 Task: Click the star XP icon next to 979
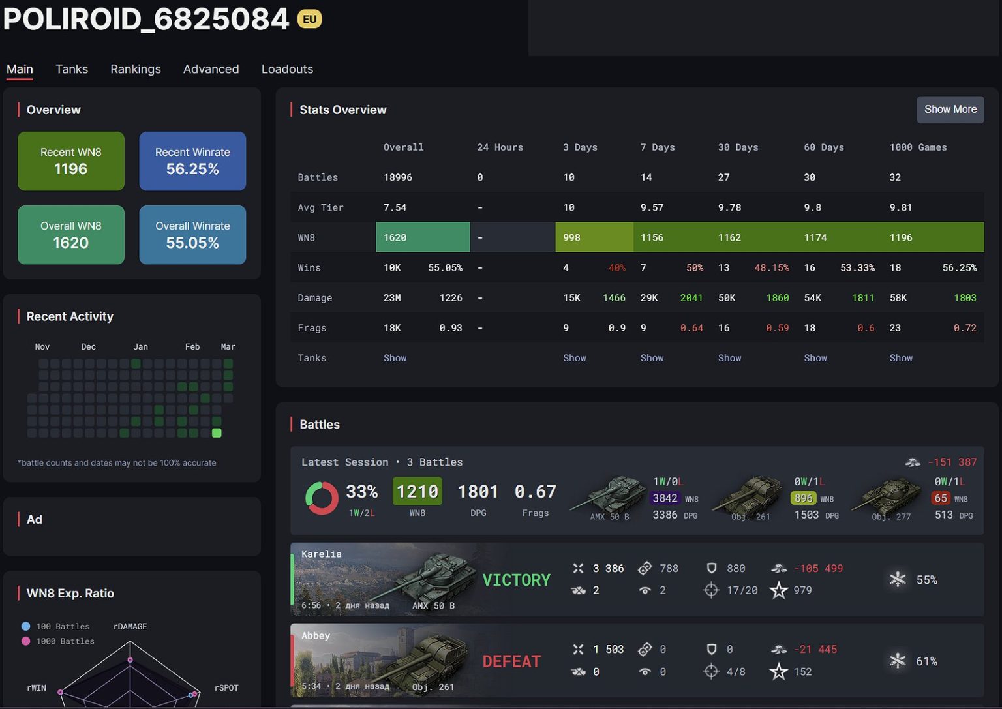780,590
